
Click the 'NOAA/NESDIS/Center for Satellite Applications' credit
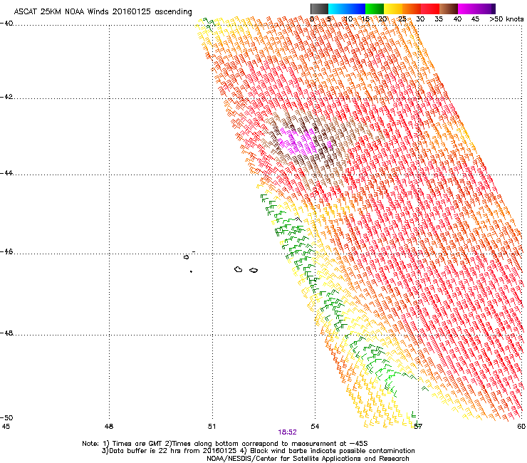(285, 459)
